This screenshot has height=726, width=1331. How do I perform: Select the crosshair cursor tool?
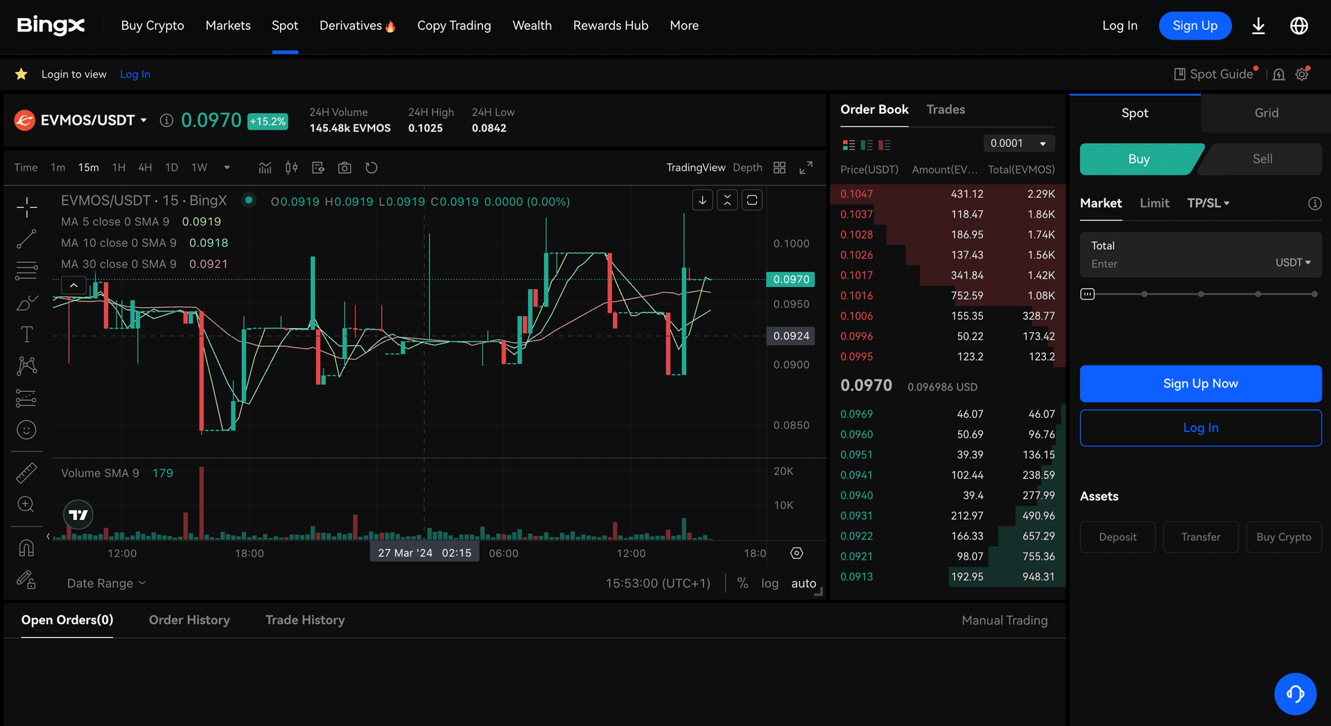(26, 207)
